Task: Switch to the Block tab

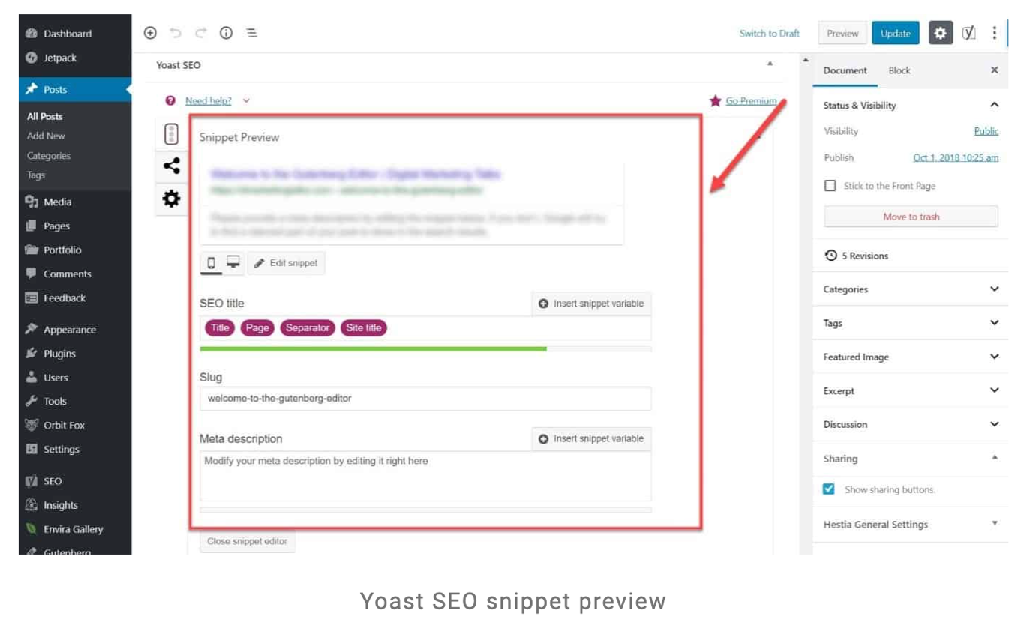Action: point(899,70)
